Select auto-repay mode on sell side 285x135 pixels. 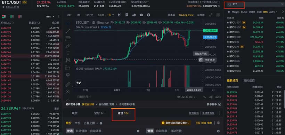click(176, 131)
